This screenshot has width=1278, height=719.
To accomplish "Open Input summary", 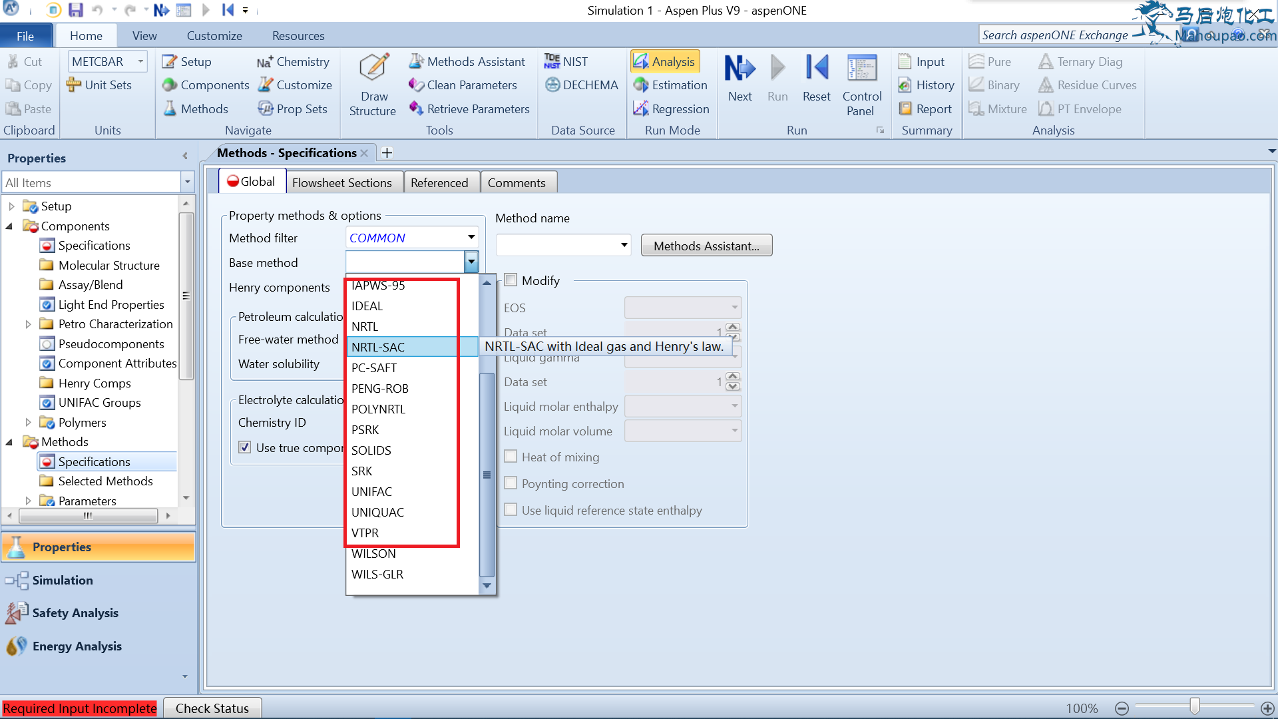I will pyautogui.click(x=921, y=61).
